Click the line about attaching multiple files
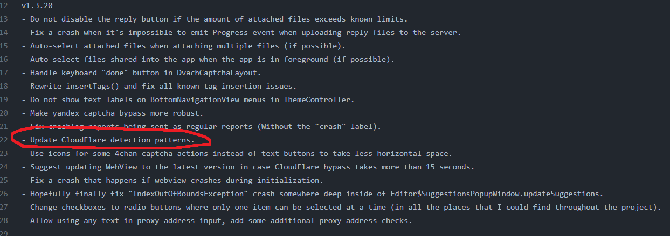The height and width of the screenshot is (236, 670). click(183, 46)
